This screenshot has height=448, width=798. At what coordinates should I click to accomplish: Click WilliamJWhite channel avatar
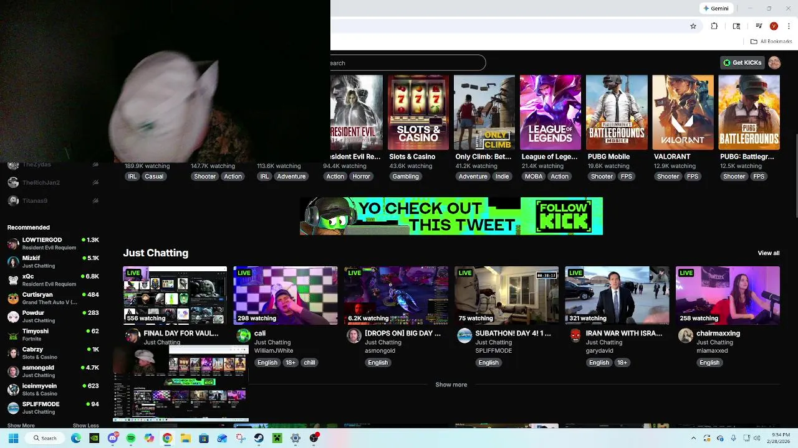[x=244, y=336]
